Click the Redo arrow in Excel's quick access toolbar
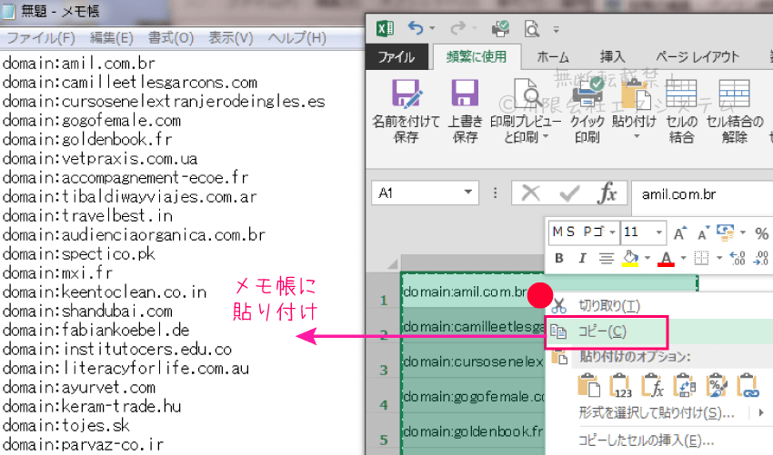The height and width of the screenshot is (455, 773). click(x=457, y=28)
